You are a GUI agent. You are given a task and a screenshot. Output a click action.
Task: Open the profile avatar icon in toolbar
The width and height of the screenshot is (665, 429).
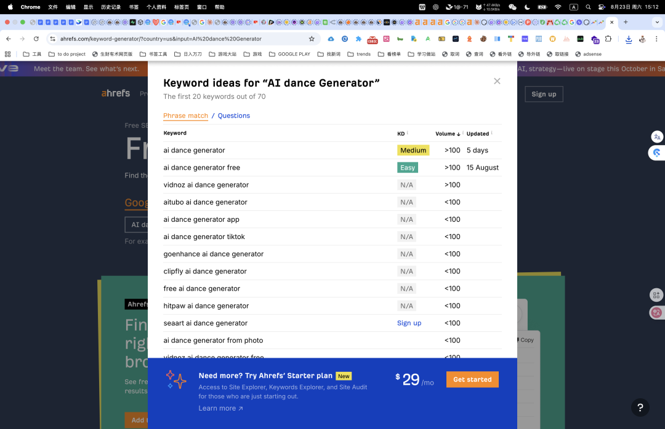pos(642,39)
